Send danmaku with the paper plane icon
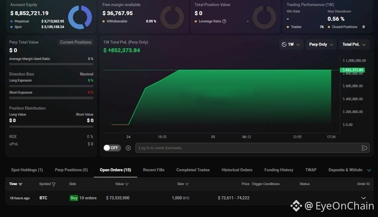This screenshot has width=378, height=217. [x=364, y=148]
